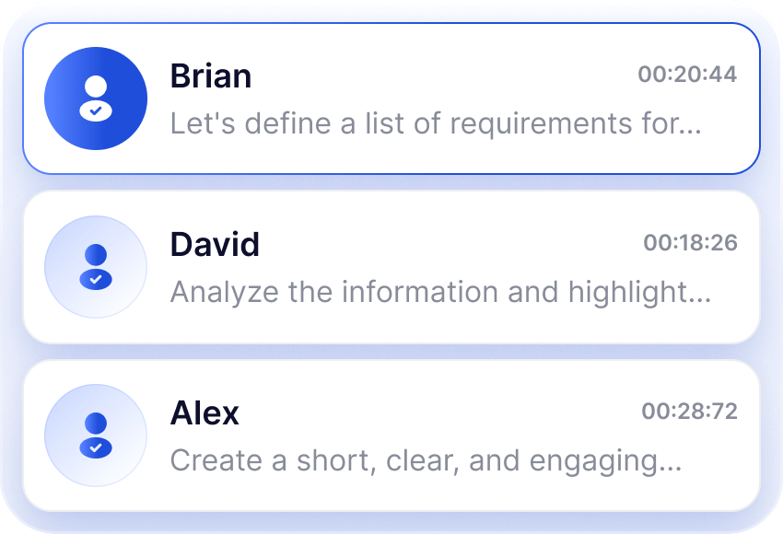Image resolution: width=783 pixels, height=534 pixels.
Task: Select the David name label
Action: tap(215, 245)
